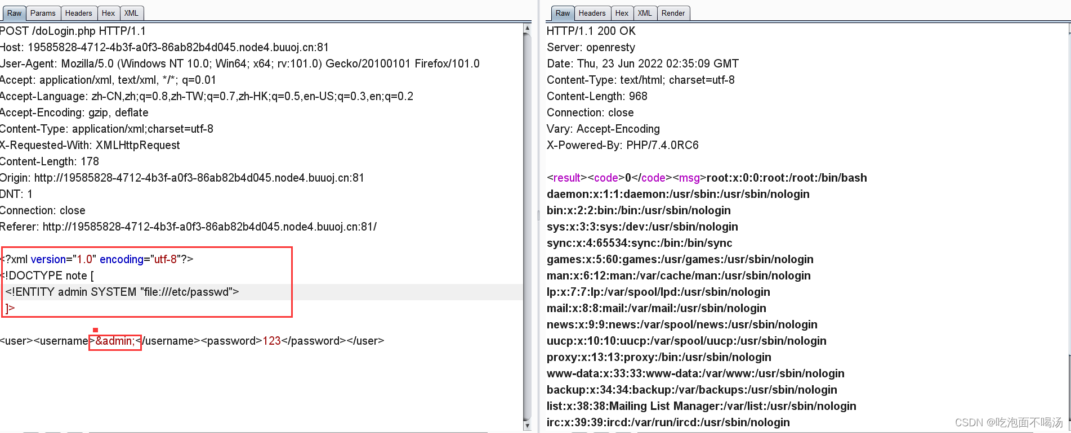Click the Accept-Encoding: gzip, deflate line
Screen dimensions: 1071x433
tap(74, 112)
